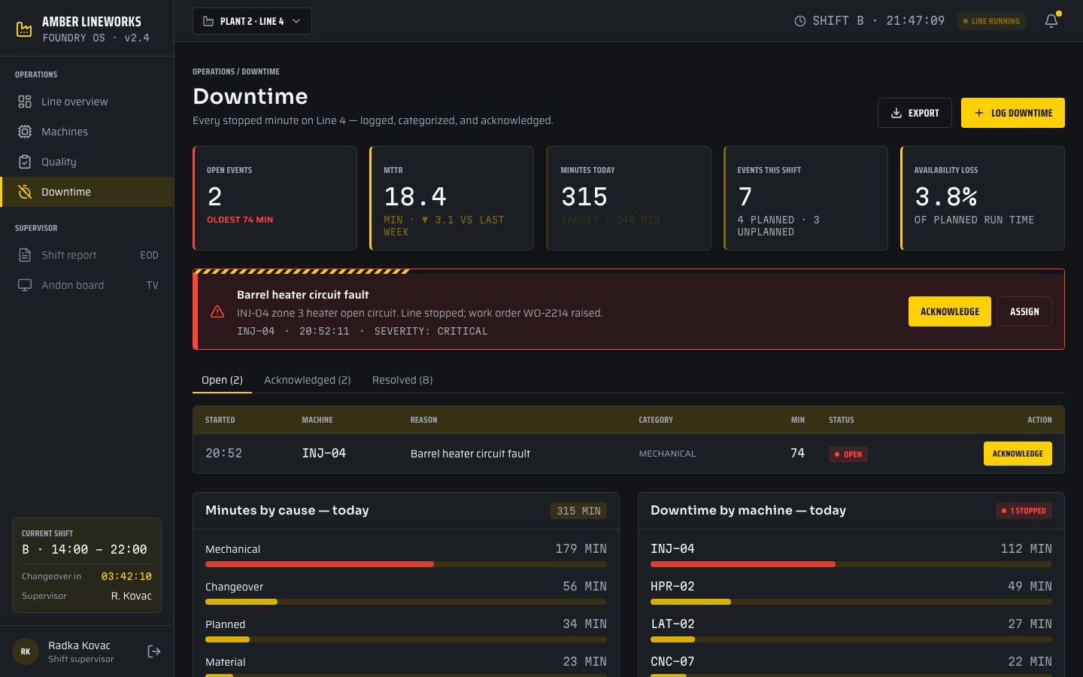Click the Machines chip icon

25,132
